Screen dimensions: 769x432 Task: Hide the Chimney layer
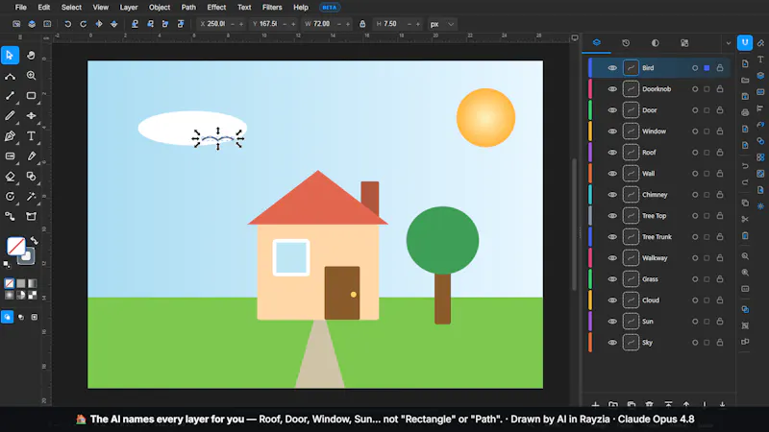pos(612,195)
